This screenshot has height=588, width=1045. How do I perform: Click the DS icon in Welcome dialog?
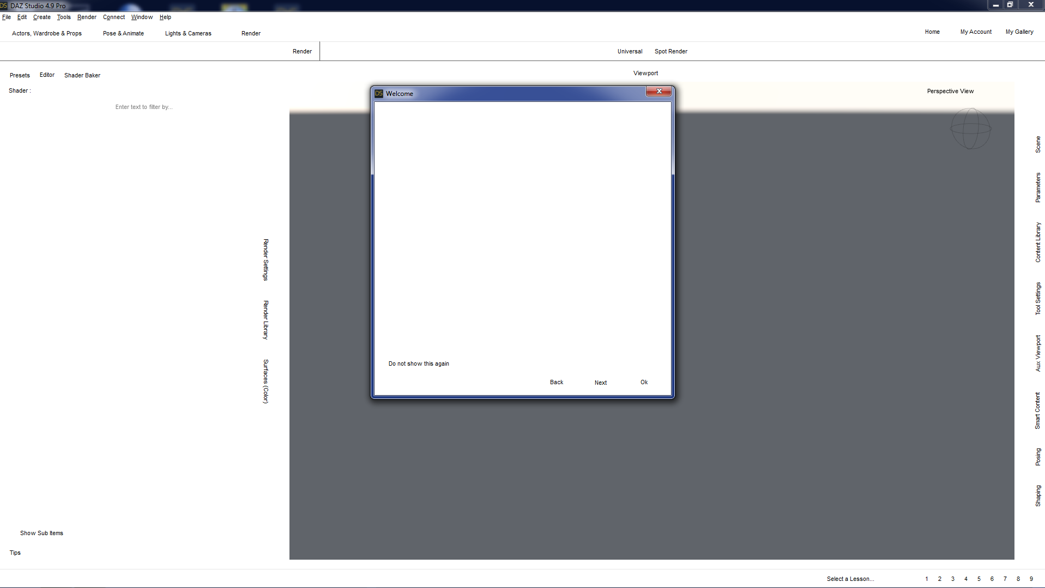click(x=379, y=94)
